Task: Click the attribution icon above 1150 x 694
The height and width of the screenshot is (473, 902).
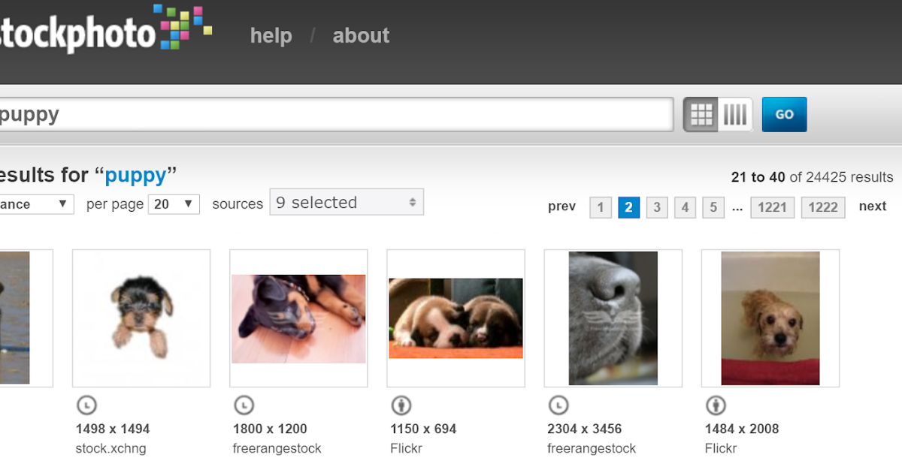Action: [x=401, y=405]
